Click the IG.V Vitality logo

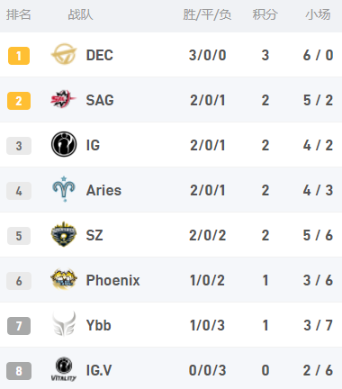(x=64, y=369)
